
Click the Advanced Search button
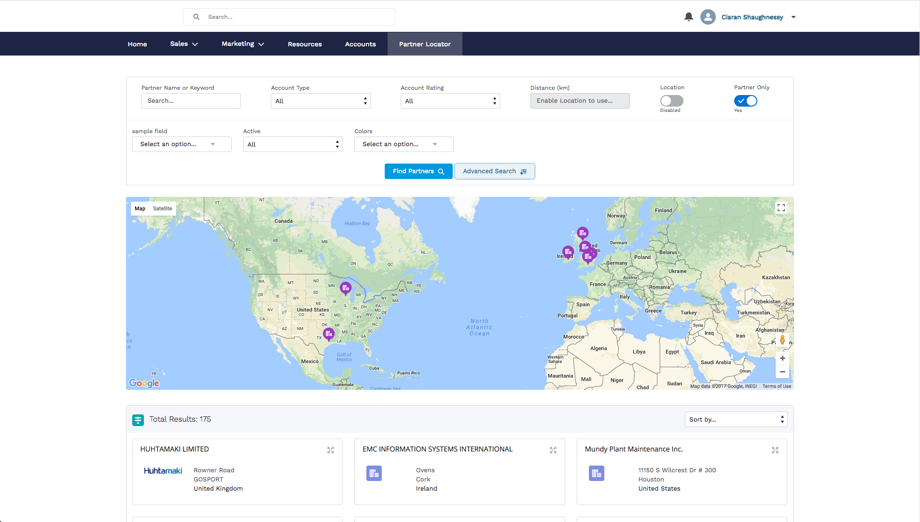pos(494,171)
